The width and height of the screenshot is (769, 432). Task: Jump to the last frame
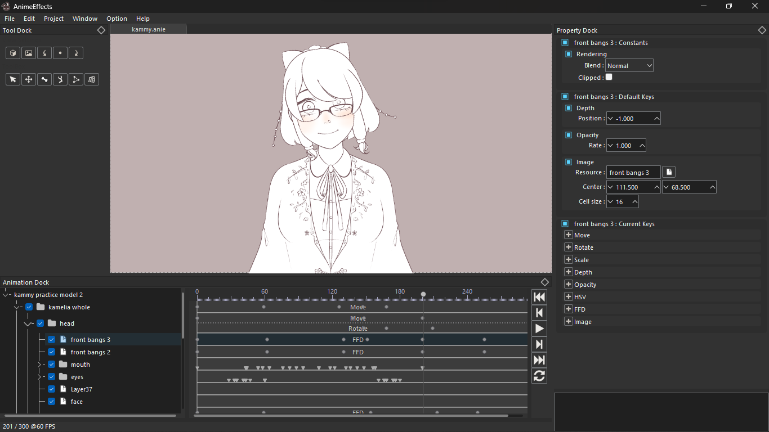point(539,360)
